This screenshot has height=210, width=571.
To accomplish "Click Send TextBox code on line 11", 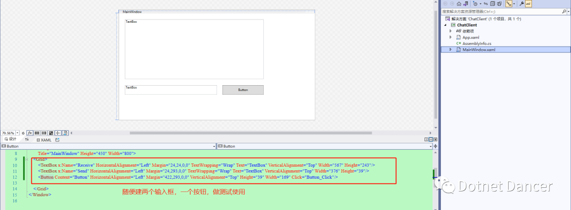I will pos(204,171).
